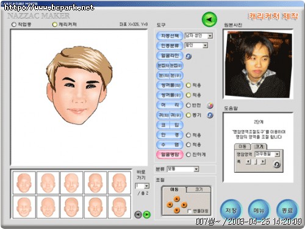Click the 저장 save button
The image size is (305, 229).
pos(231,210)
